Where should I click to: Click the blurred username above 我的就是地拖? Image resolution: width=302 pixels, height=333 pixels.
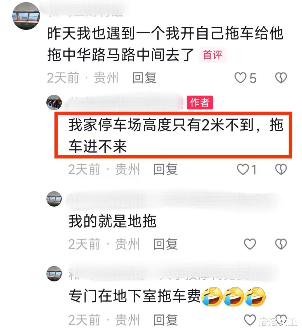click(x=172, y=199)
